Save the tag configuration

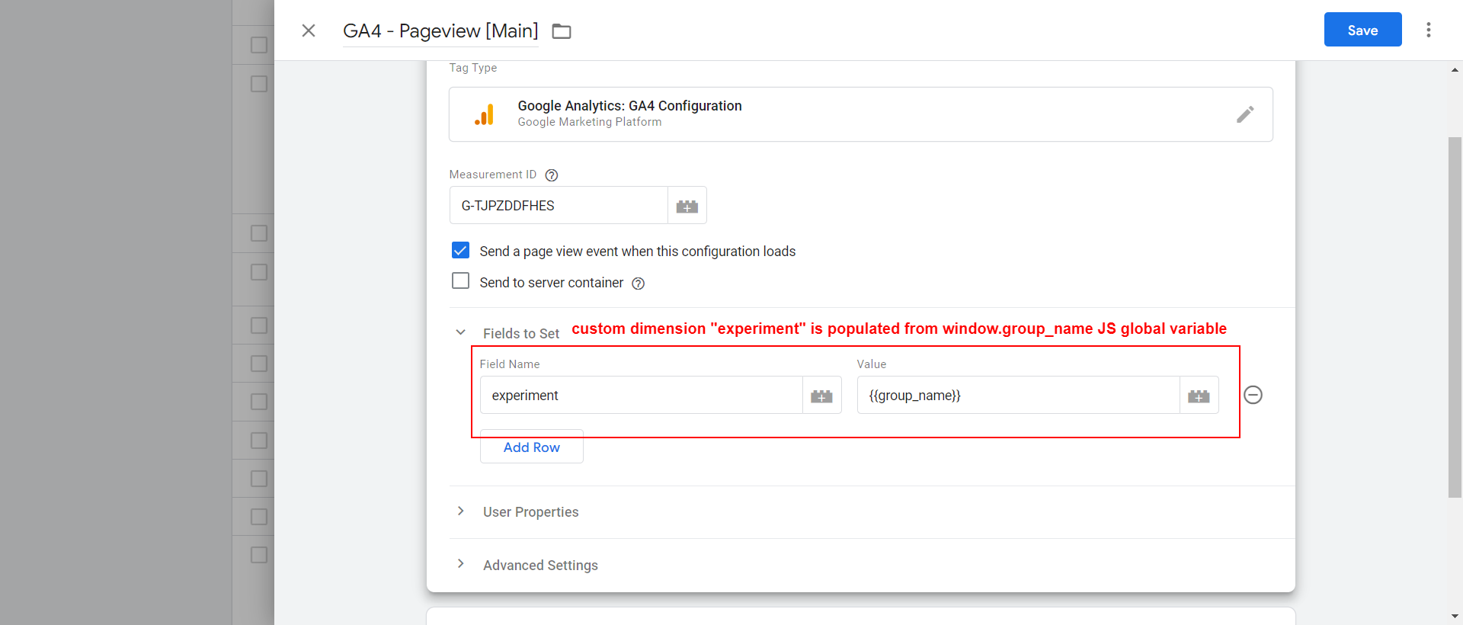[1362, 30]
